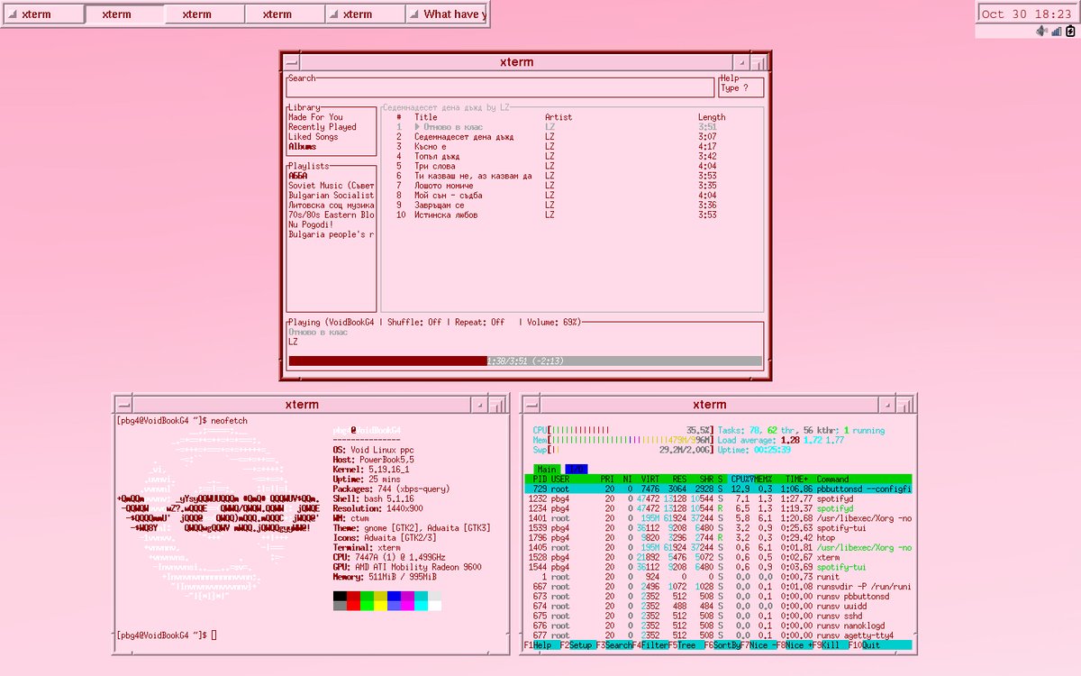
Task: Select the ABBA playlist
Action: pyautogui.click(x=297, y=176)
